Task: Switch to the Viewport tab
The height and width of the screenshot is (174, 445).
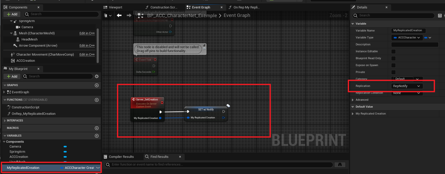Action: click(x=113, y=7)
